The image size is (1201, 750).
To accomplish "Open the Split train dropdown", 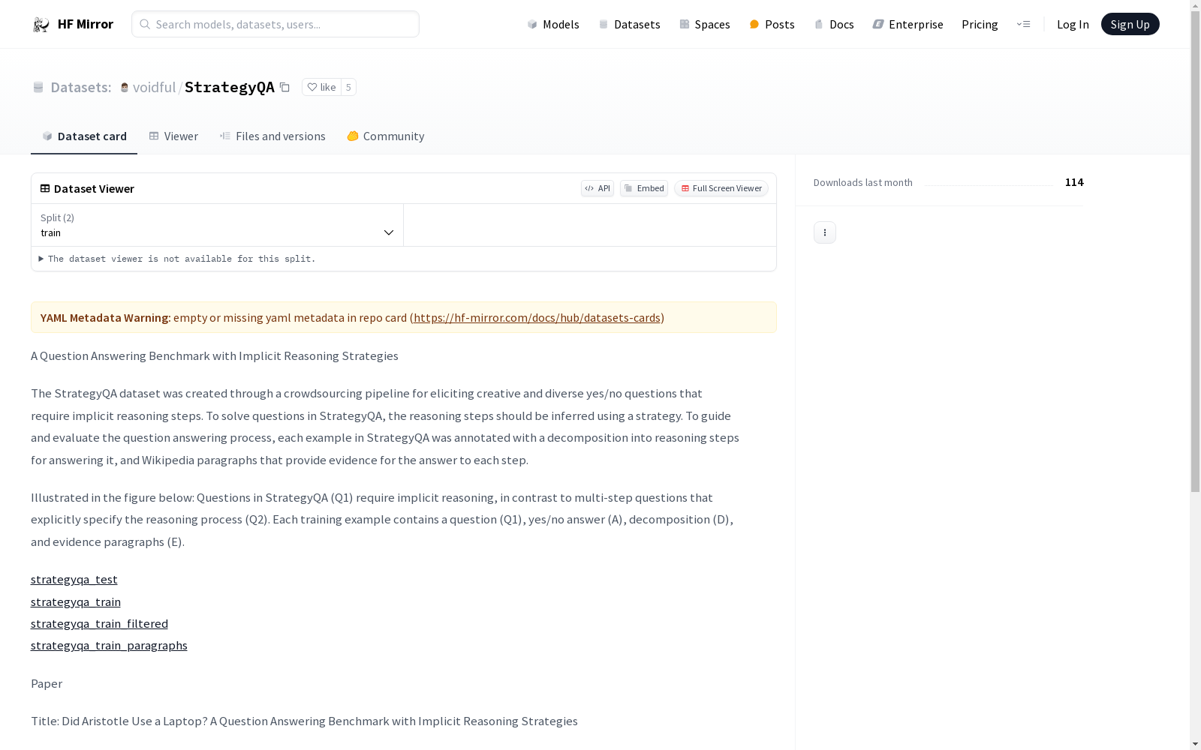I will (x=217, y=225).
